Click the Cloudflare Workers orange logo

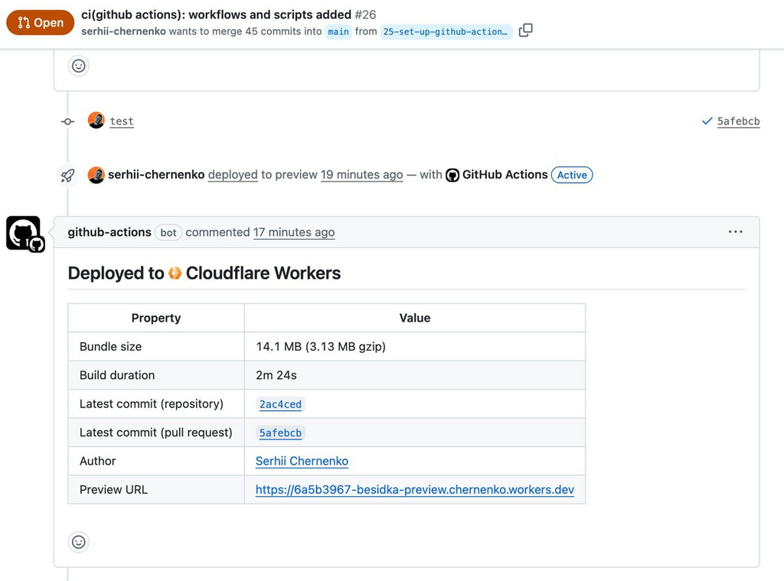coord(175,273)
